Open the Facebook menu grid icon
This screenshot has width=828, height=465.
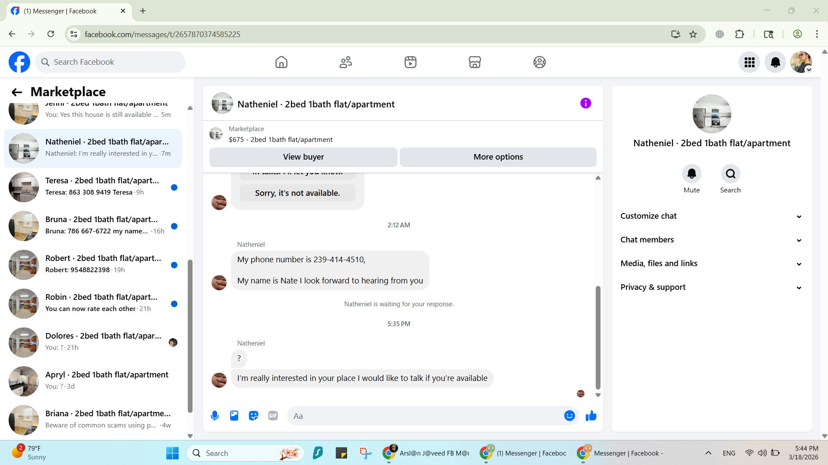coord(749,62)
